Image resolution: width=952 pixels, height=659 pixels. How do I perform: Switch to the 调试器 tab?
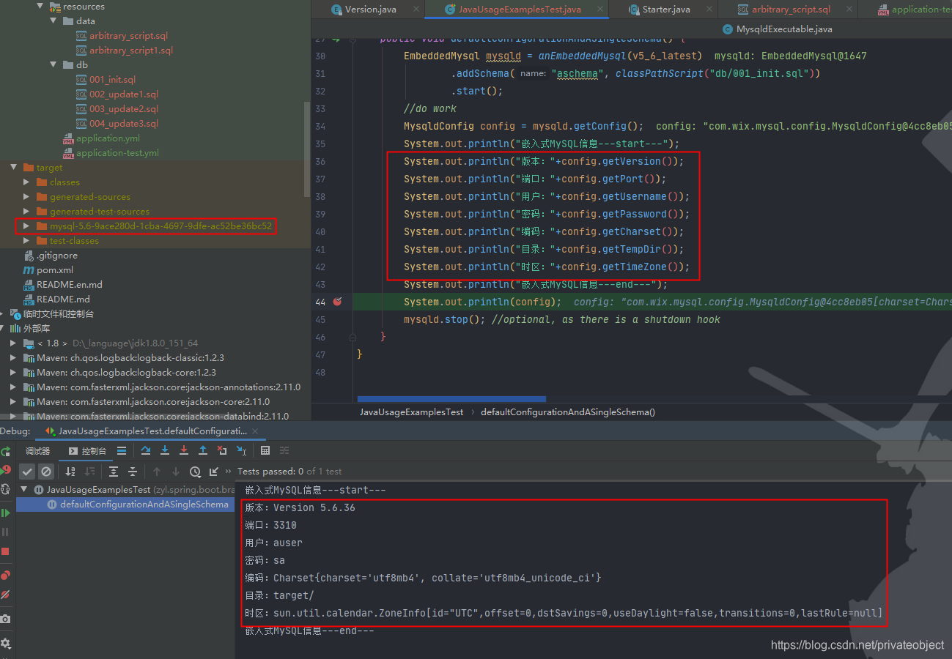coord(38,451)
